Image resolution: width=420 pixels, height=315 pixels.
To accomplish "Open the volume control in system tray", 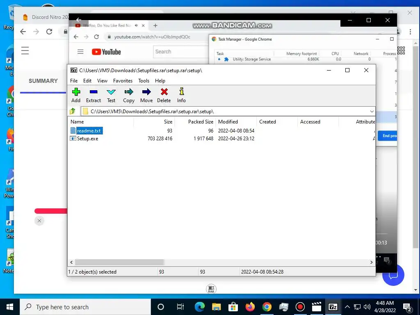I will (x=367, y=307).
